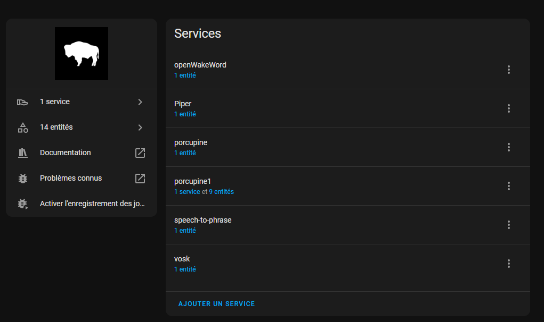
Task: Open the three-dot menu for porcupine1
Action: (x=509, y=186)
